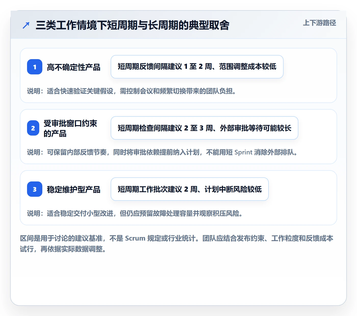
Task: Click the note about 适合快速验证关键假设
Action: tap(132, 91)
